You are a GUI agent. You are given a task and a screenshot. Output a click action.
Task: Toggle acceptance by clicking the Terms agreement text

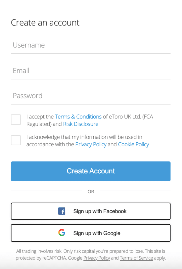point(39,116)
